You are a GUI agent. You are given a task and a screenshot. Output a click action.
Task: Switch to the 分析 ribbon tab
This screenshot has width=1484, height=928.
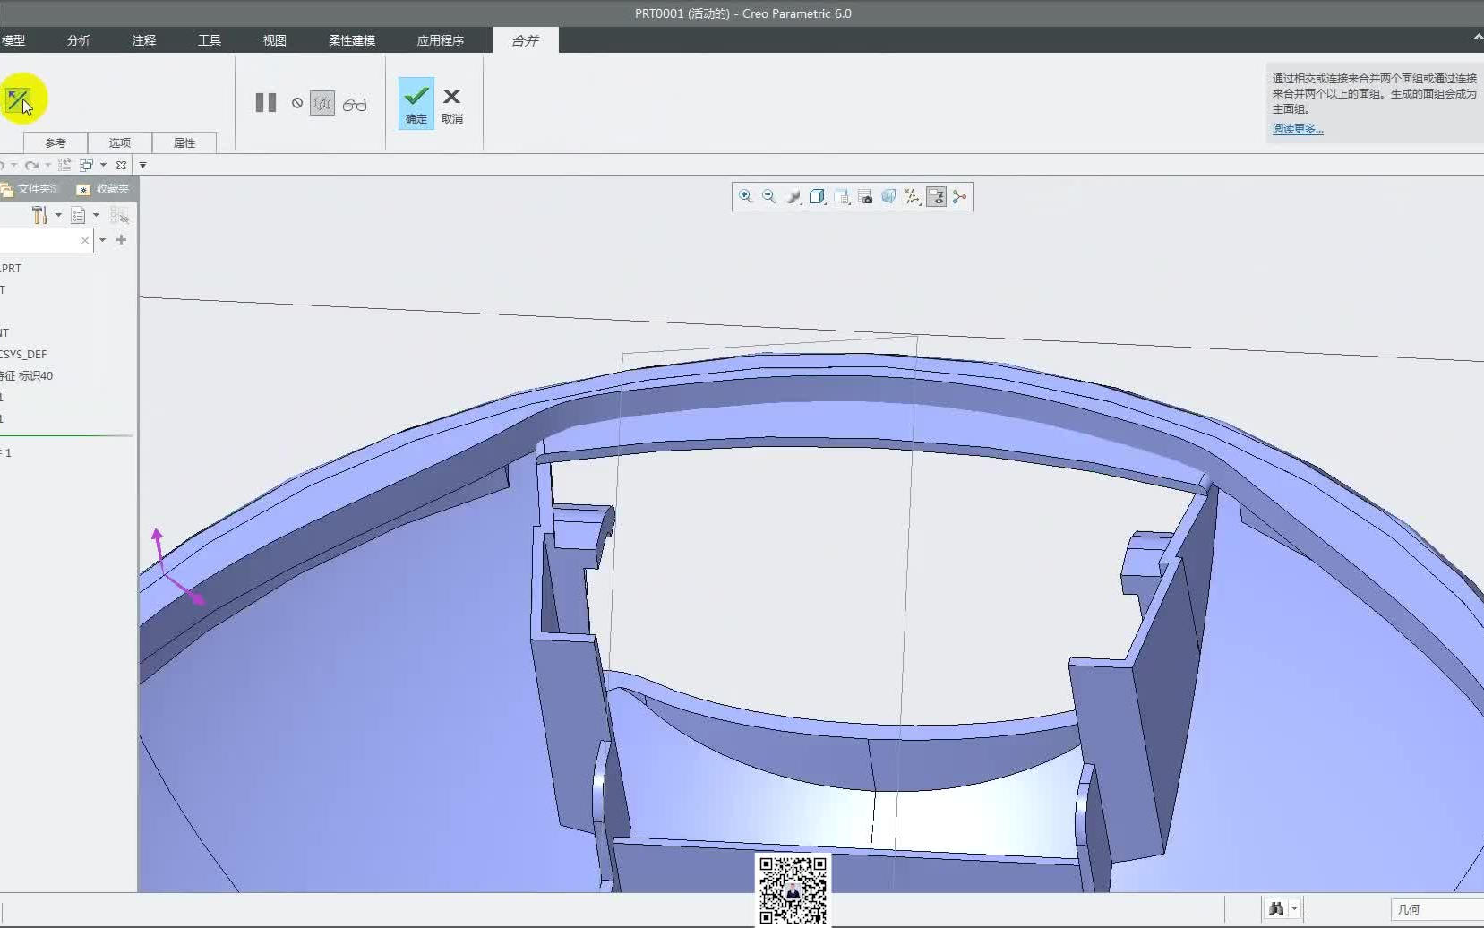79,40
